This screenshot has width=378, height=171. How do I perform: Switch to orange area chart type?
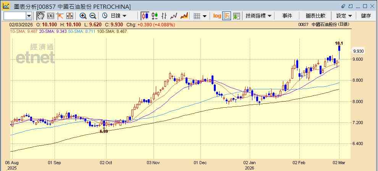[184, 16]
